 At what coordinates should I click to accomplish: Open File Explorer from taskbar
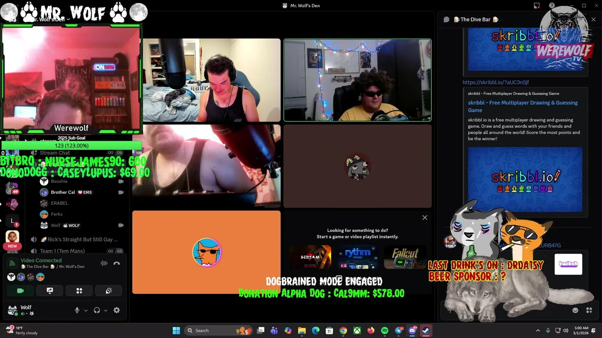click(x=302, y=330)
